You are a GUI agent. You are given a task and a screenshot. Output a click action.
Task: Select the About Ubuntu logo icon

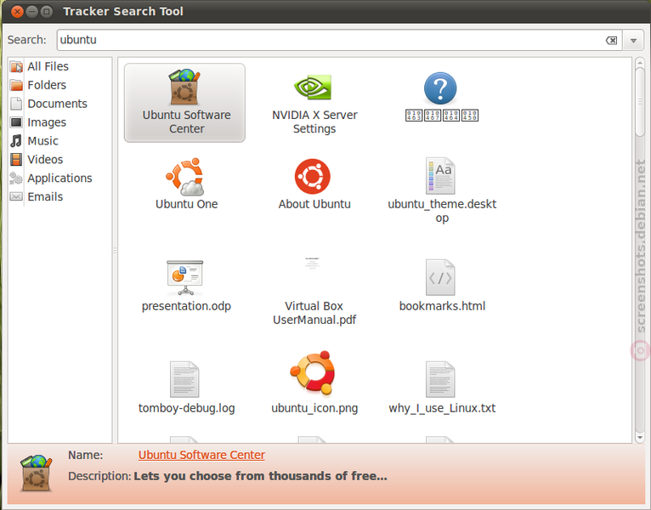tap(313, 177)
